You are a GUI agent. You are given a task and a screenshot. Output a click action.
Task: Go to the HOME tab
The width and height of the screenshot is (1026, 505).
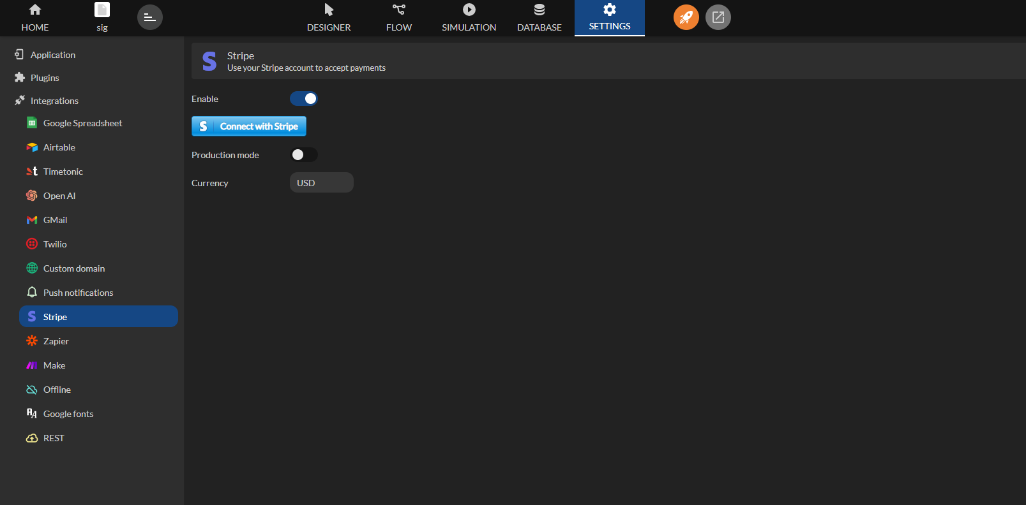(35, 18)
